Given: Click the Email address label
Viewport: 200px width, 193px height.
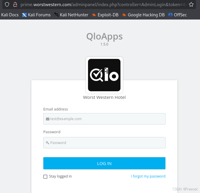Looking at the screenshot, I should [56, 109].
